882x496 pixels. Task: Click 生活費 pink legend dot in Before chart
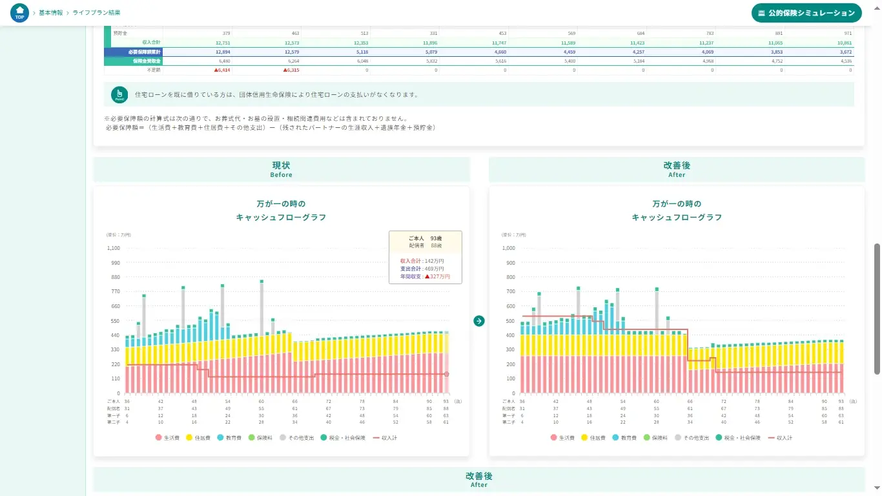tap(159, 438)
